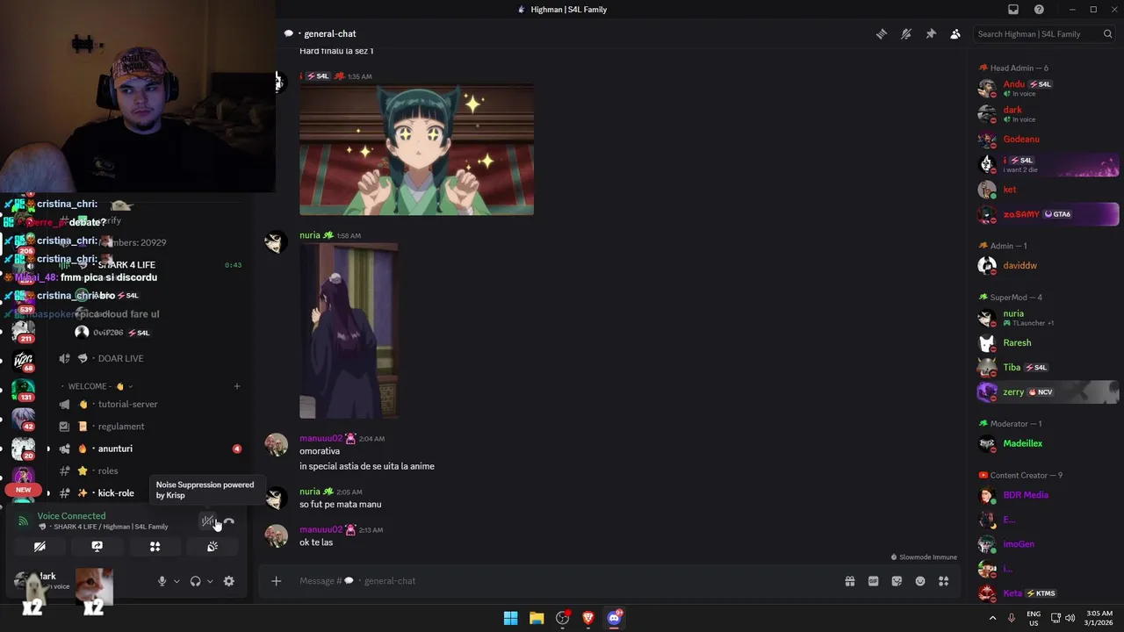Open the Inbox icon in title bar
1124x632 pixels.
[1013, 10]
